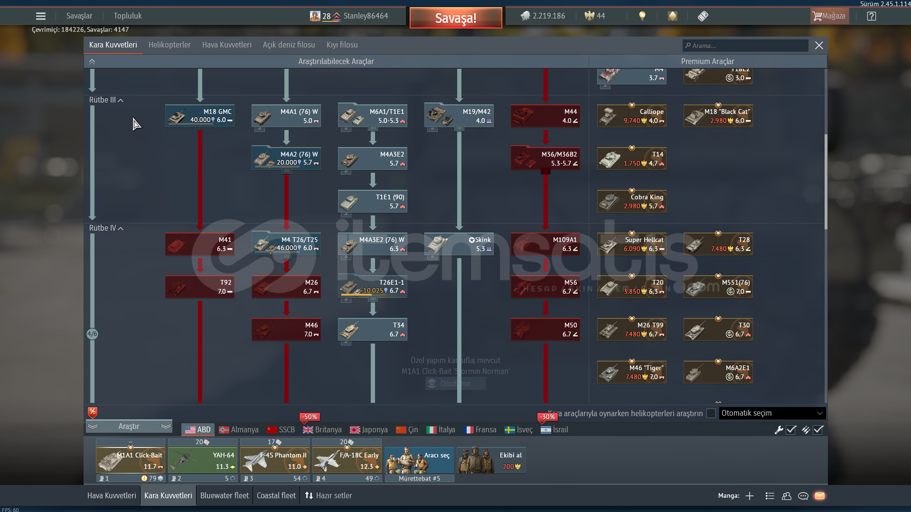
Task: Select the Skink vehicle
Action: [x=459, y=244]
